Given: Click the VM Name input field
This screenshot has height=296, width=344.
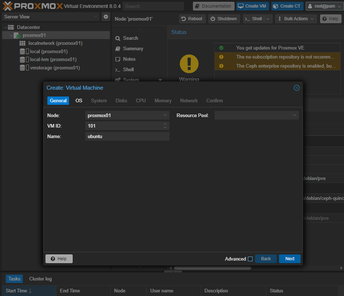Looking at the screenshot, I should [x=128, y=136].
